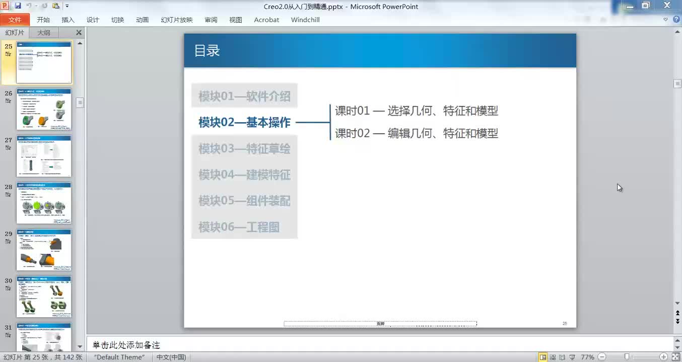This screenshot has height=362, width=682.
Task: Select slide 30 thumbnail
Action: click(44, 297)
